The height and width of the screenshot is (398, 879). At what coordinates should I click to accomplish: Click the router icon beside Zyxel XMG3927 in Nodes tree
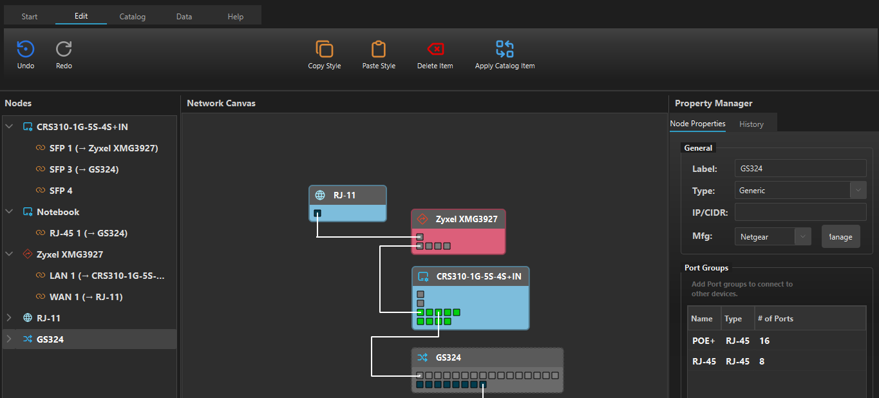(x=28, y=254)
